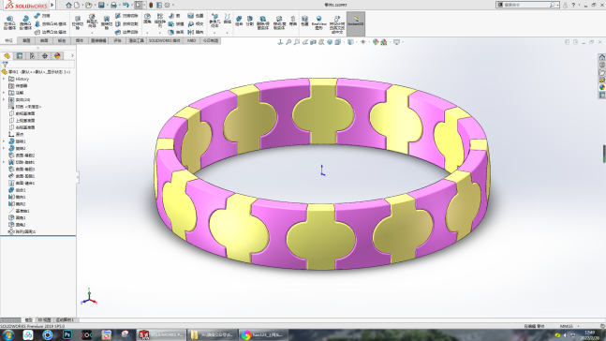Open the dropdown arrow below the Fillet tool
Image resolution: width=606 pixels, height=341 pixels.
click(x=147, y=33)
